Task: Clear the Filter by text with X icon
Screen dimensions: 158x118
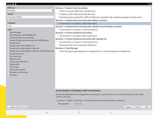Action: point(53,10)
